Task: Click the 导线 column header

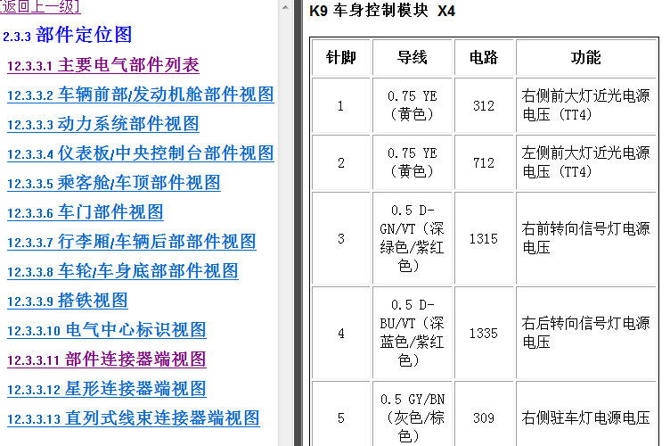Action: coord(413,57)
